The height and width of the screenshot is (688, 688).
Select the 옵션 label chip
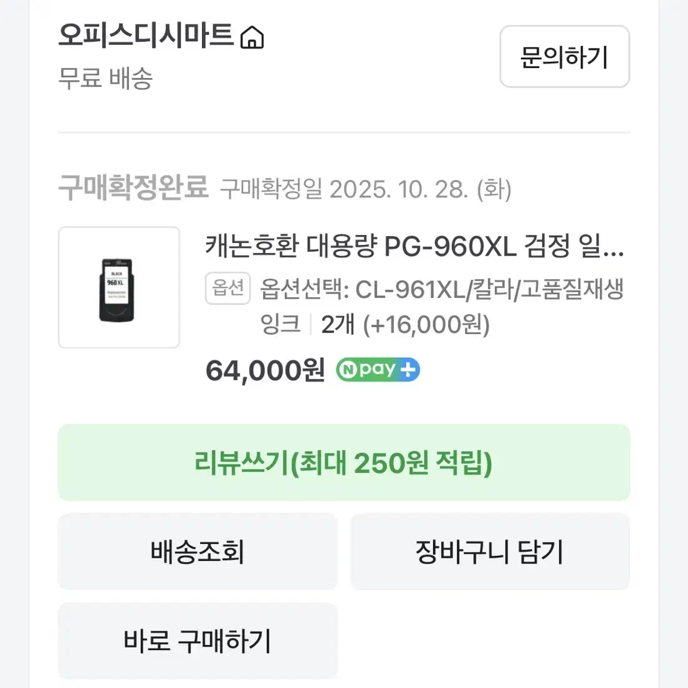(x=227, y=288)
